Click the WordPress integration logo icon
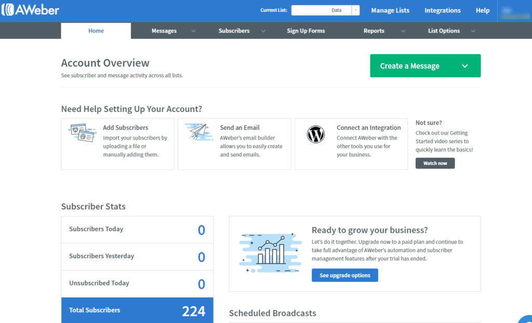 (316, 135)
